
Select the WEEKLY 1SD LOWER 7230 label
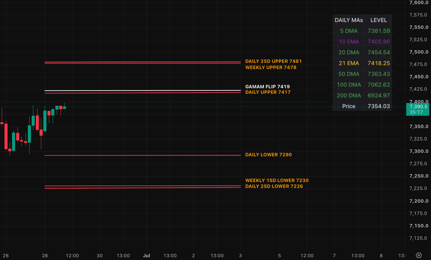click(x=277, y=180)
